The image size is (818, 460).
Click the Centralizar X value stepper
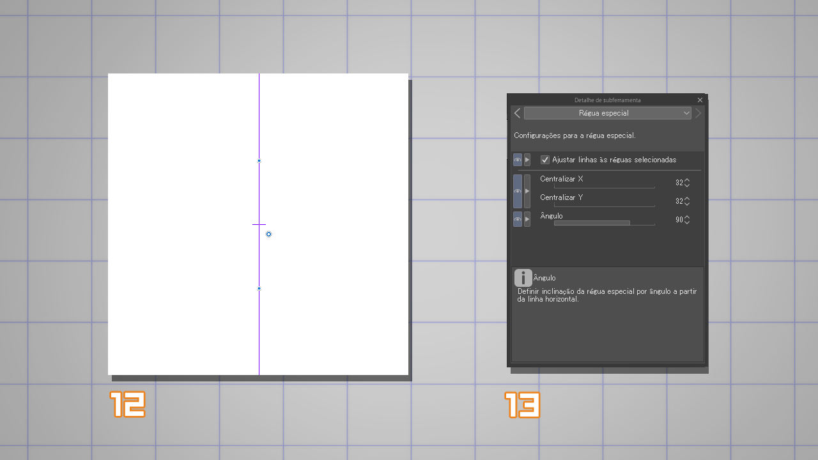687,183
